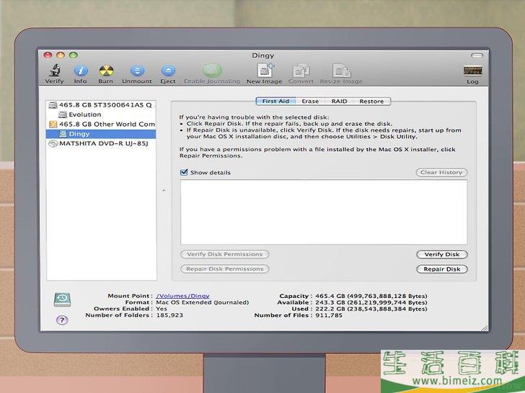Select 465.8 GB Other World Com drive

tap(101, 125)
